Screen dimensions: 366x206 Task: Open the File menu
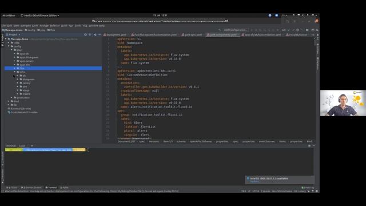coord(3,26)
